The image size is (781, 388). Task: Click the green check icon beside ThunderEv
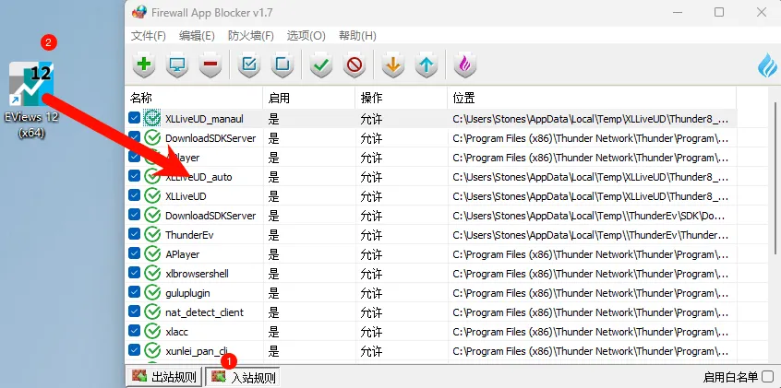pos(152,235)
